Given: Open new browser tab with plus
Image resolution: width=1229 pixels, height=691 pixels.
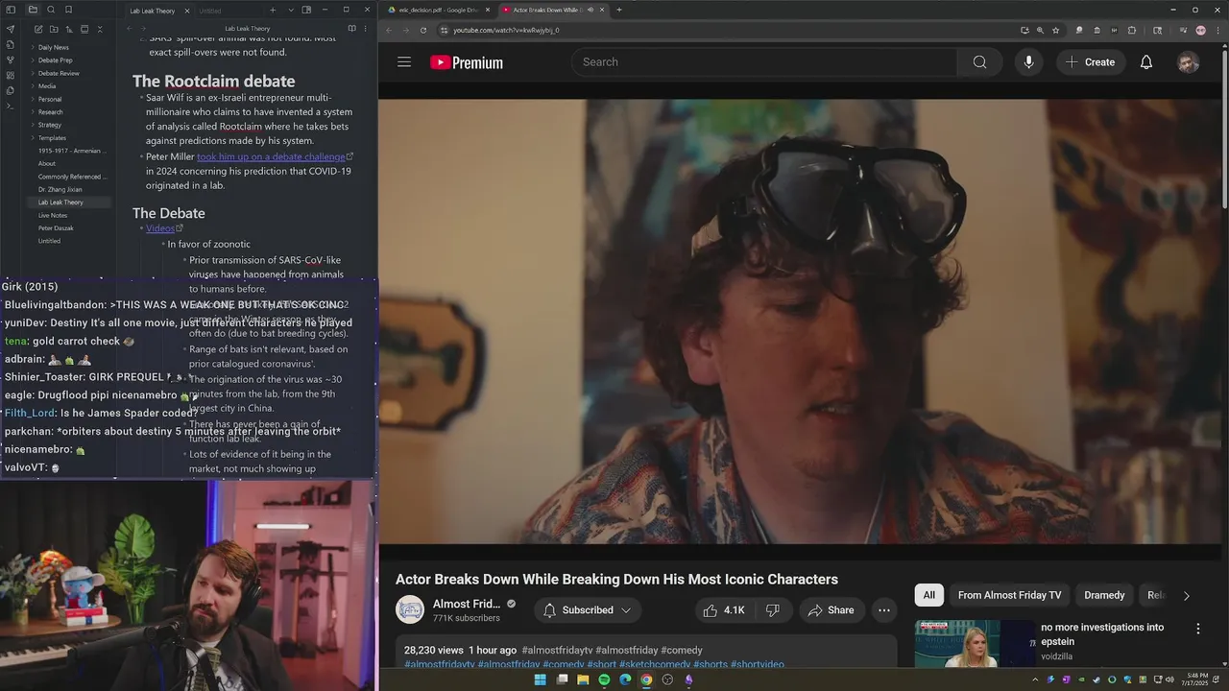Looking at the screenshot, I should click(x=619, y=10).
